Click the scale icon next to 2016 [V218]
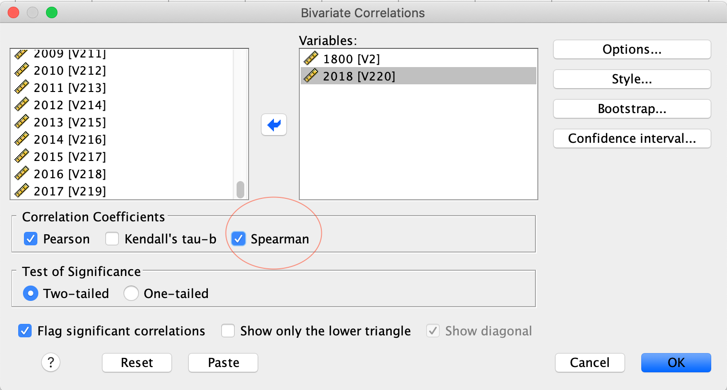The height and width of the screenshot is (390, 727). 22,174
